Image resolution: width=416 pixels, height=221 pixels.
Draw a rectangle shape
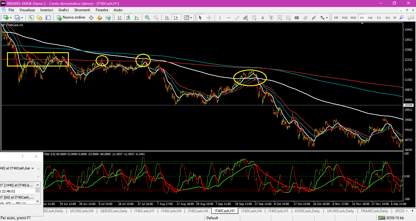(x=297, y=18)
